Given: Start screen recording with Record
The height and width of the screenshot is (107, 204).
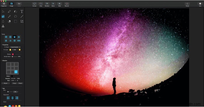Looking at the screenshot, I should (67, 4).
